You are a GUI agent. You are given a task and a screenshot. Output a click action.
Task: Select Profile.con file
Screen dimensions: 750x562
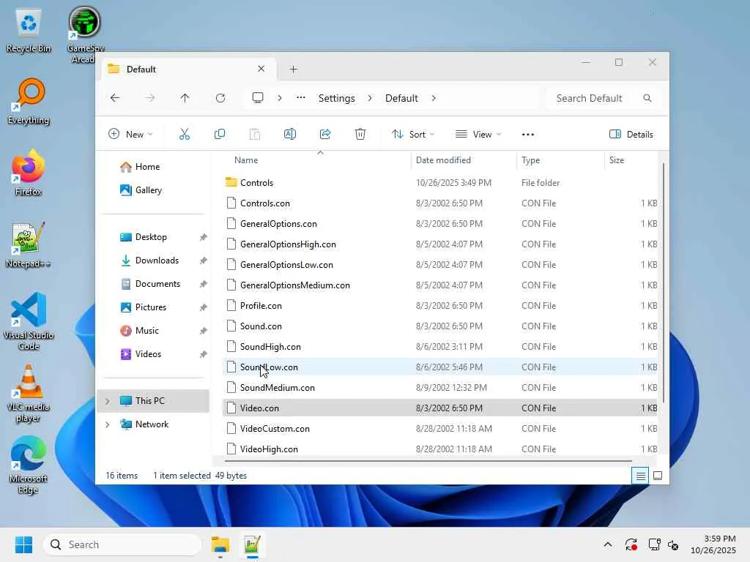[x=440, y=306]
